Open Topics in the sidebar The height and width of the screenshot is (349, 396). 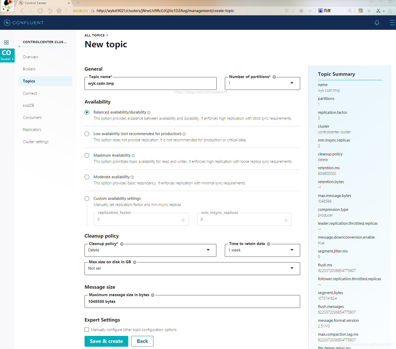pos(45,81)
